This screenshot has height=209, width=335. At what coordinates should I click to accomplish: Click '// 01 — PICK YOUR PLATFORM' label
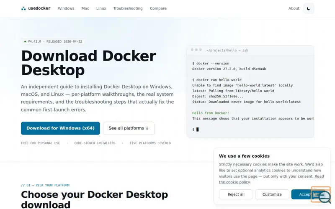45,185
